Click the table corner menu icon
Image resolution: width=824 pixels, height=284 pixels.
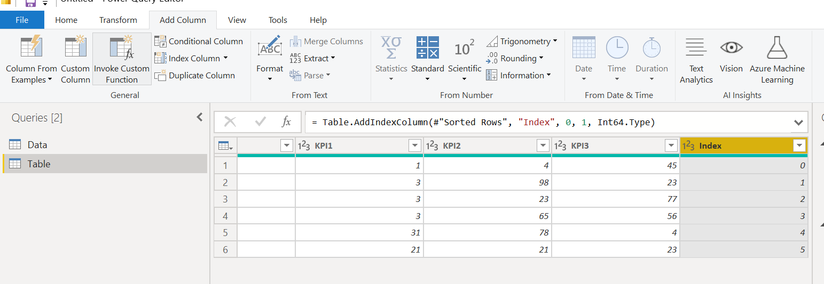pos(224,145)
